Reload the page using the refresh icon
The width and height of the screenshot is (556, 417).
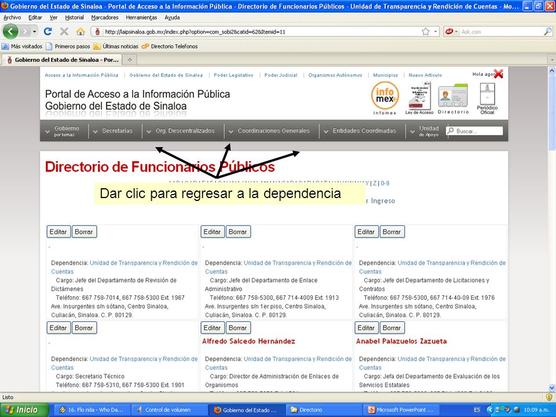click(47, 31)
